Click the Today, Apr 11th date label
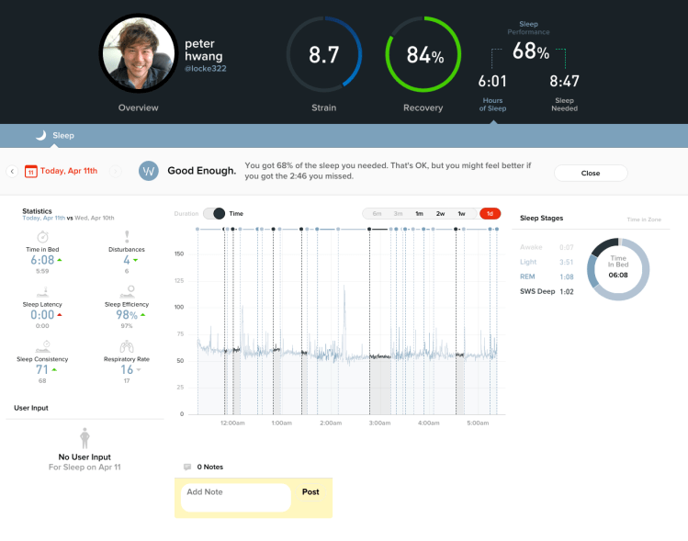Viewport: 688px width, 541px height. 69,171
